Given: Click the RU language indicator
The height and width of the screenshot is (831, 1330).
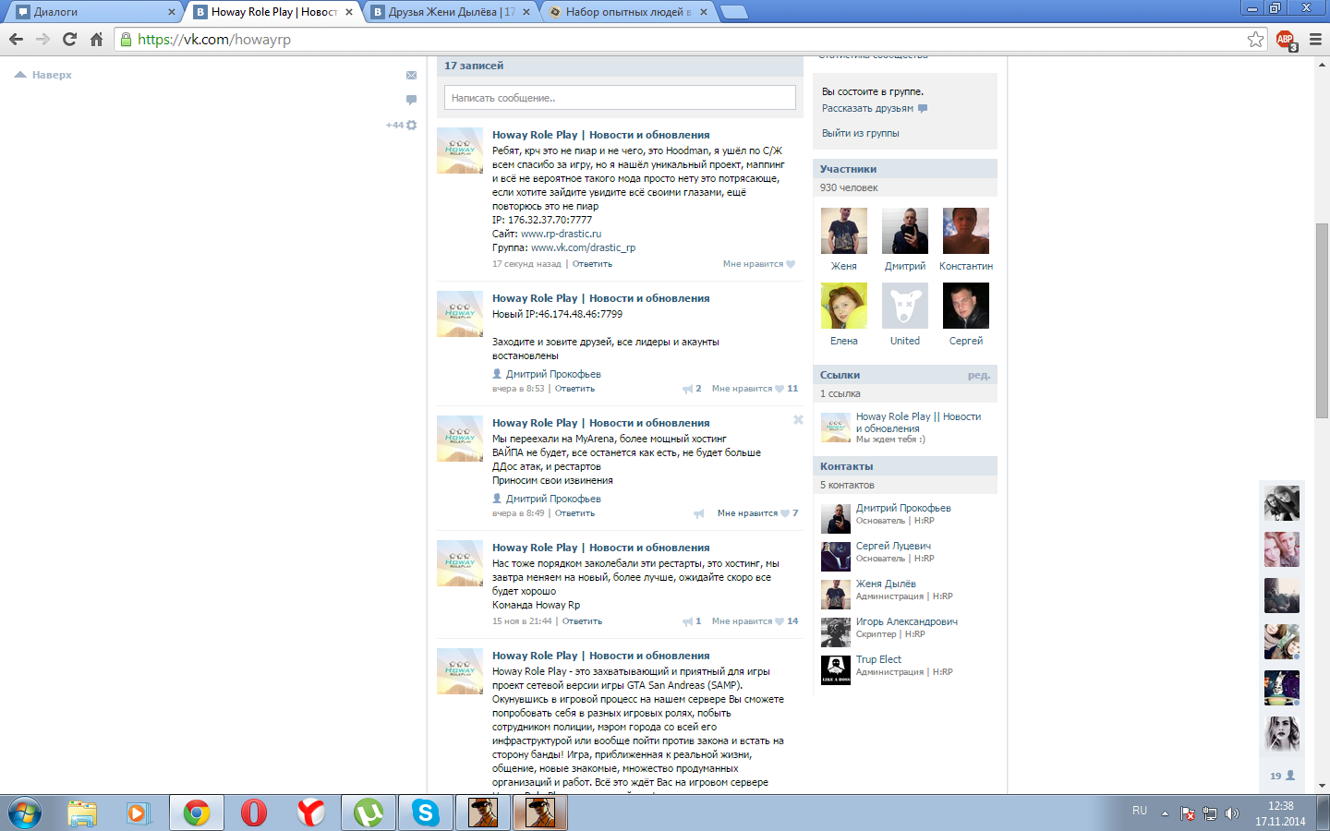Looking at the screenshot, I should point(1140,811).
